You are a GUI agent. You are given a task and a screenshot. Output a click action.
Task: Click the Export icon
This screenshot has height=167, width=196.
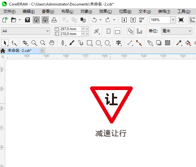[x=133, y=20]
